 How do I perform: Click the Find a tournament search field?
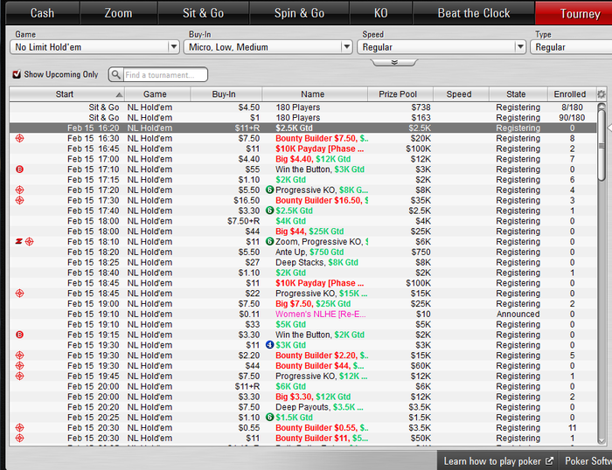pyautogui.click(x=165, y=75)
